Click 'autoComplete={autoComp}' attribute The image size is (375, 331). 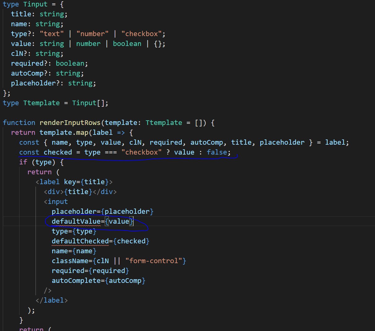(98, 281)
